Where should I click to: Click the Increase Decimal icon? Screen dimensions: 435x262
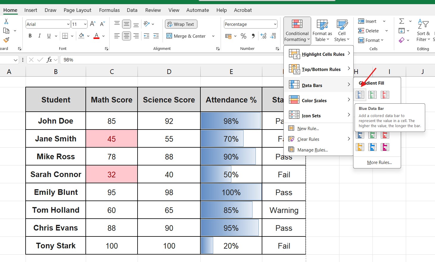[x=264, y=36]
